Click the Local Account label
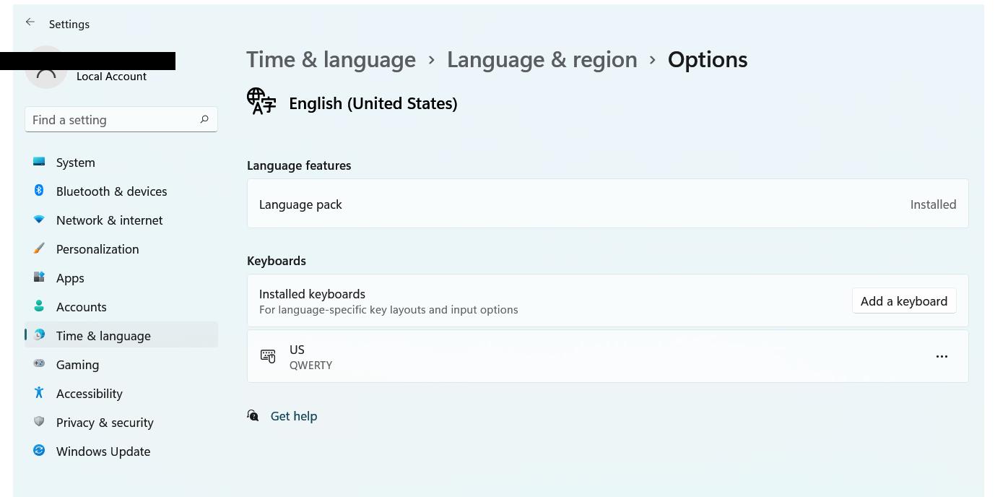Viewport: 1008px width, 497px height. tap(111, 77)
